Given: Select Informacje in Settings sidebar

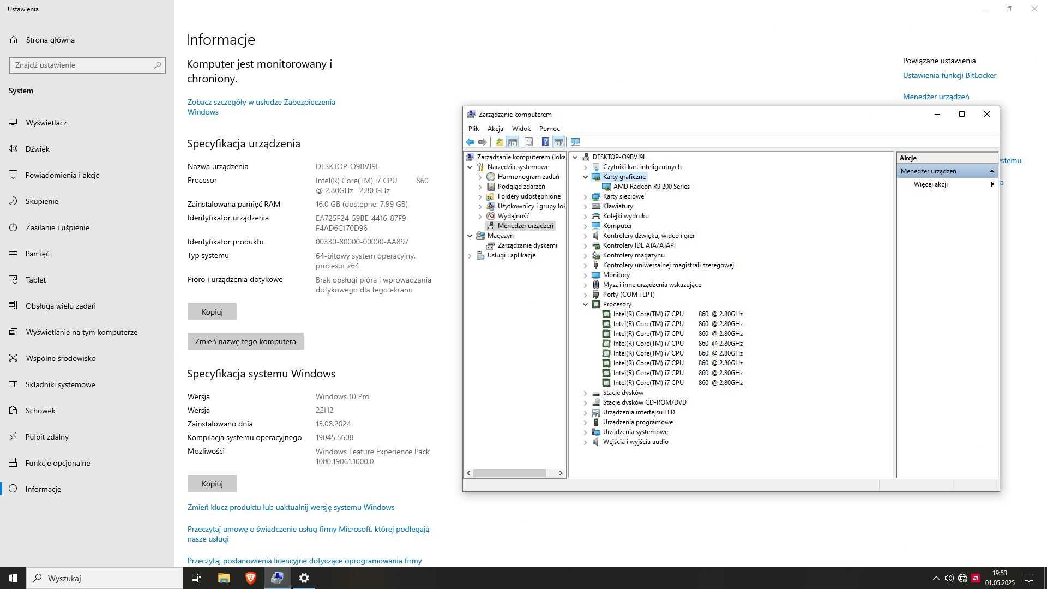Looking at the screenshot, I should click(87, 489).
